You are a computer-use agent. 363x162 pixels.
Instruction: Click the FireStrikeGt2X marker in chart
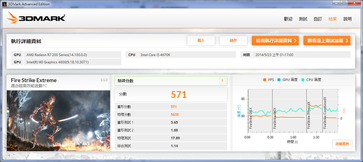pyautogui.click(x=275, y=118)
